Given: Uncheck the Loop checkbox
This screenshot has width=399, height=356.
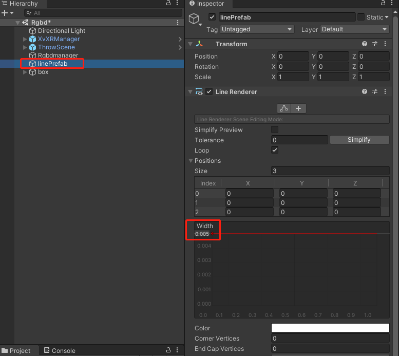Looking at the screenshot, I should coord(275,150).
